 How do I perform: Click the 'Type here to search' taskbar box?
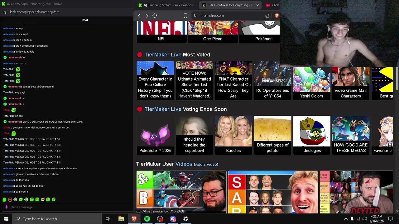click(57, 219)
